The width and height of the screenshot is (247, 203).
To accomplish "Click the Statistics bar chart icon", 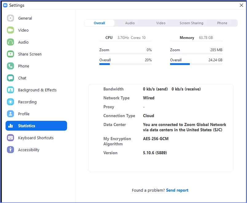I will [10, 126].
